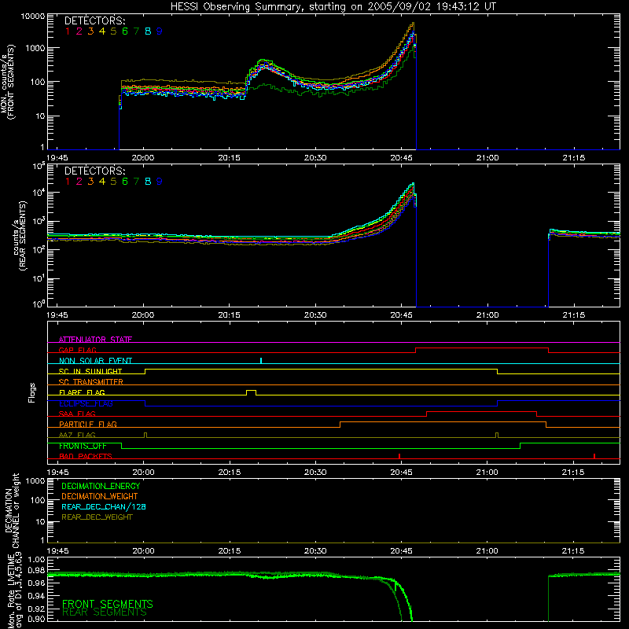Image resolution: width=629 pixels, height=629 pixels.
Task: Click the REAR_DEC_WEIGHT legend entry
Action: click(x=97, y=517)
